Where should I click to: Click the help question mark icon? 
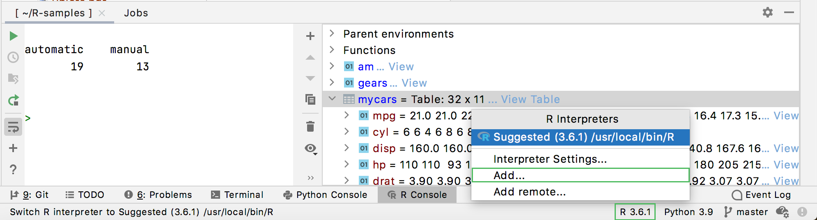click(x=13, y=169)
